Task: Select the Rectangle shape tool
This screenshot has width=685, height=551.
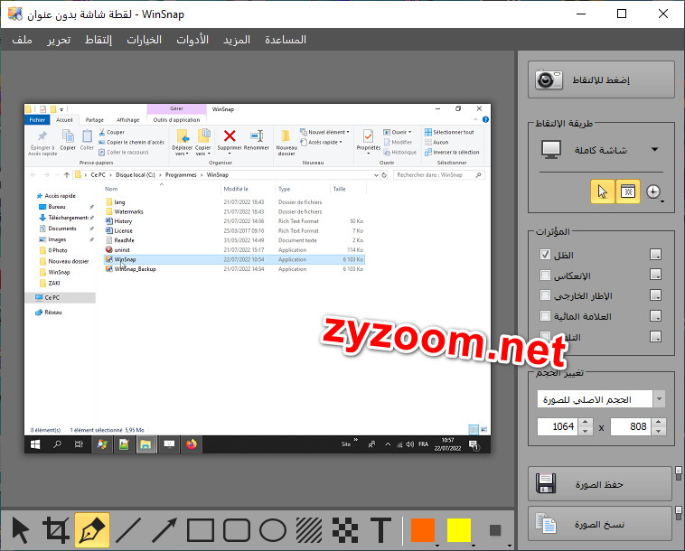Action: [201, 530]
